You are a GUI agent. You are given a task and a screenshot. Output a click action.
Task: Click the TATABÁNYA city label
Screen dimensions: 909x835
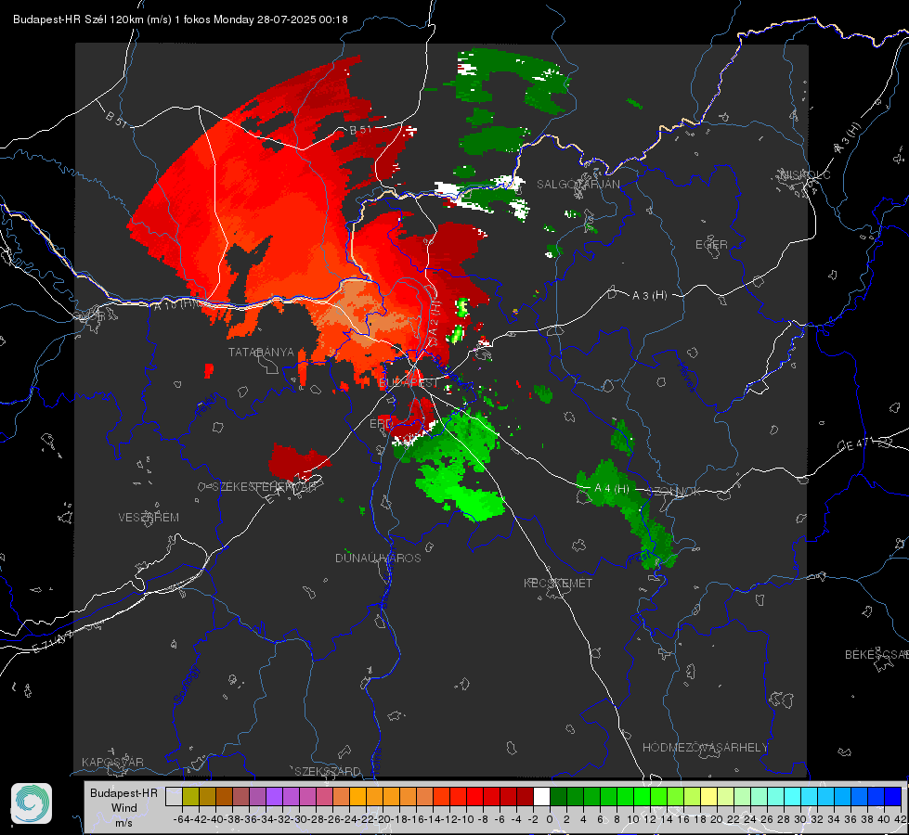[x=261, y=353]
